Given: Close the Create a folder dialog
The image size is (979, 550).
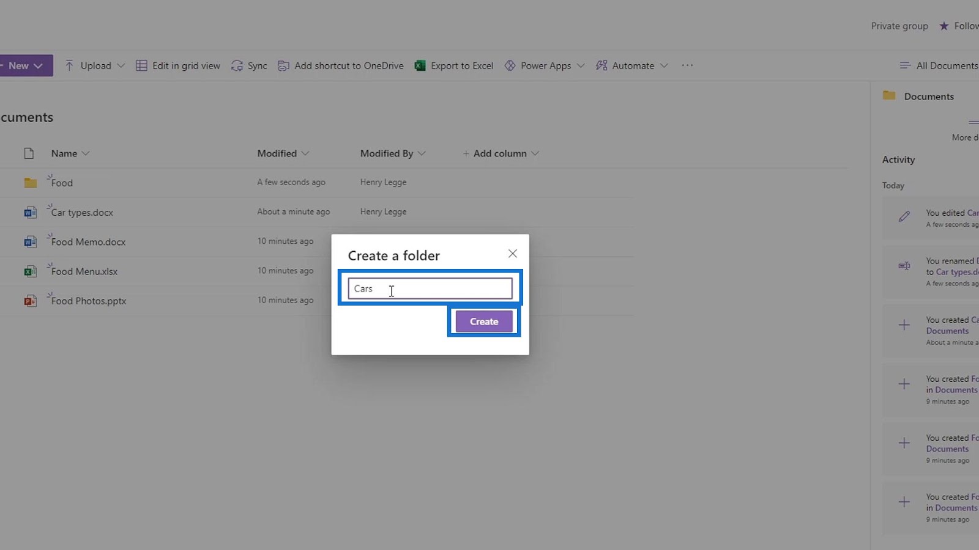Looking at the screenshot, I should point(513,254).
